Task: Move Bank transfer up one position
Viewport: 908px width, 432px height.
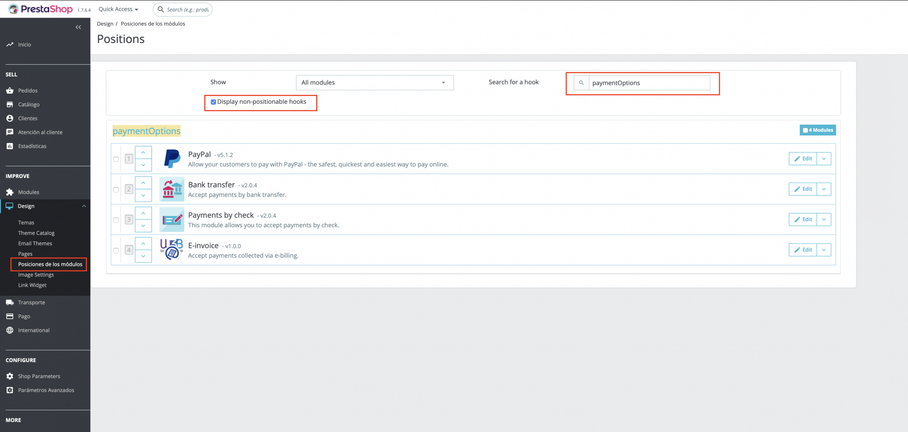Action: coord(143,183)
